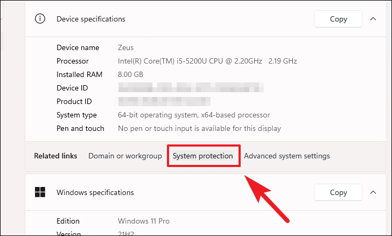Click the Windows logo icon

tap(40, 192)
